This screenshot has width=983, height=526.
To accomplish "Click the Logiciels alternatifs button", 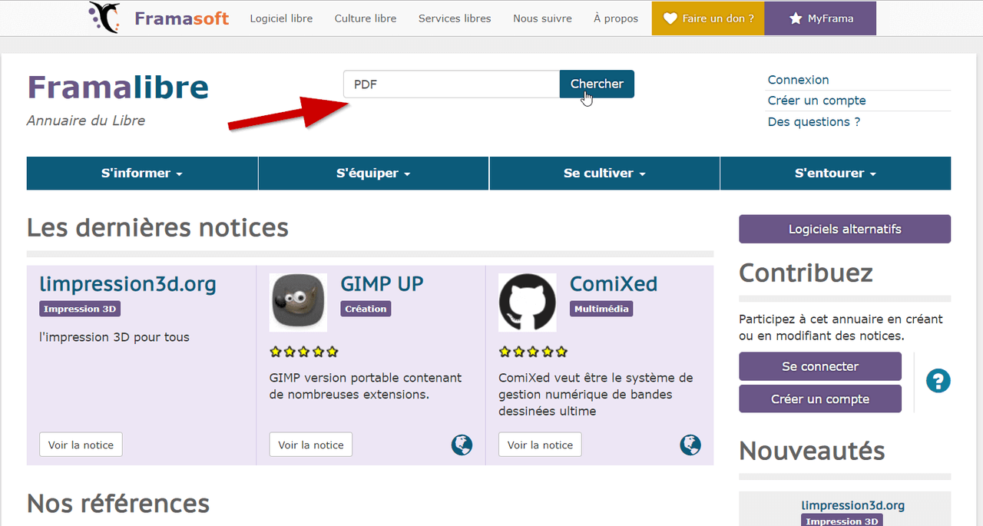I will pos(845,229).
